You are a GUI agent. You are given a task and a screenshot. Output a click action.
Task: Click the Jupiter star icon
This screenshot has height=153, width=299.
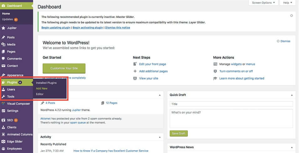[3, 28]
